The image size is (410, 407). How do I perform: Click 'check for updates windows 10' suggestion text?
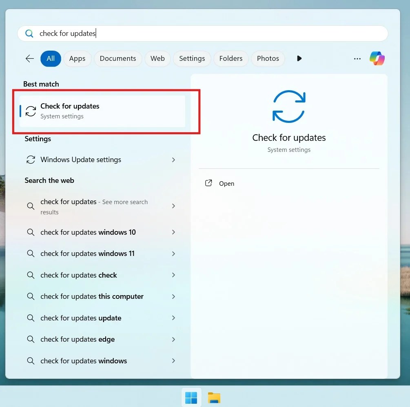(88, 232)
